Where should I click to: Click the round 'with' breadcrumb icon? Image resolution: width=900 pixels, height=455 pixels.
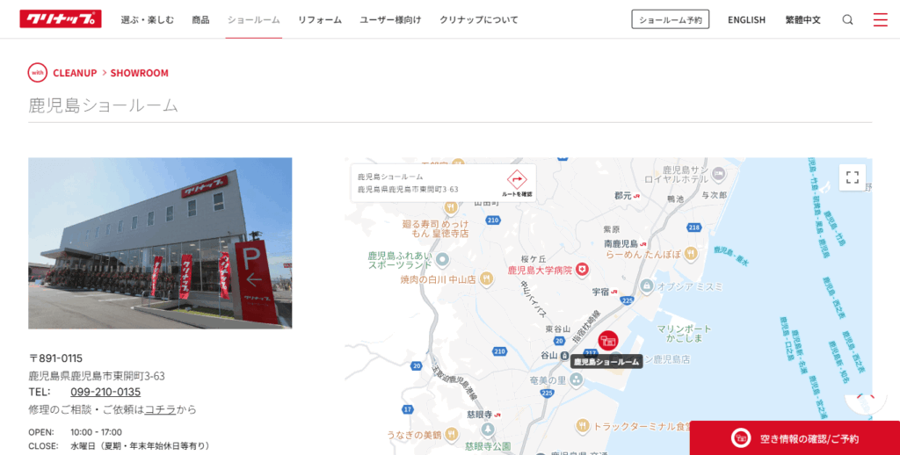click(x=37, y=73)
